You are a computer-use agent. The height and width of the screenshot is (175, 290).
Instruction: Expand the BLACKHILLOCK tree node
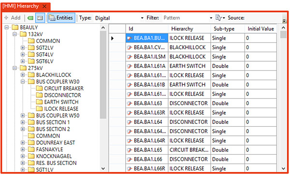coord(23,75)
